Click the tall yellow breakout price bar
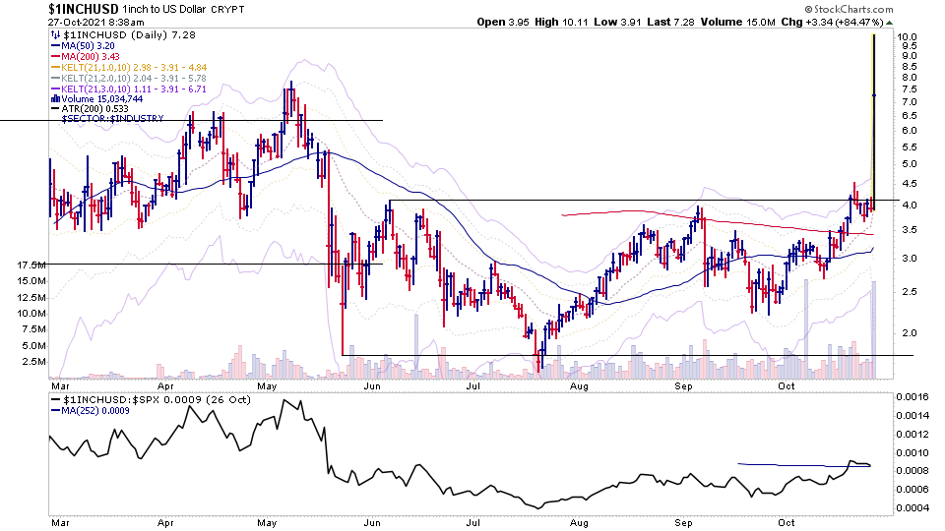Viewport: 945px width, 531px height. click(873, 122)
